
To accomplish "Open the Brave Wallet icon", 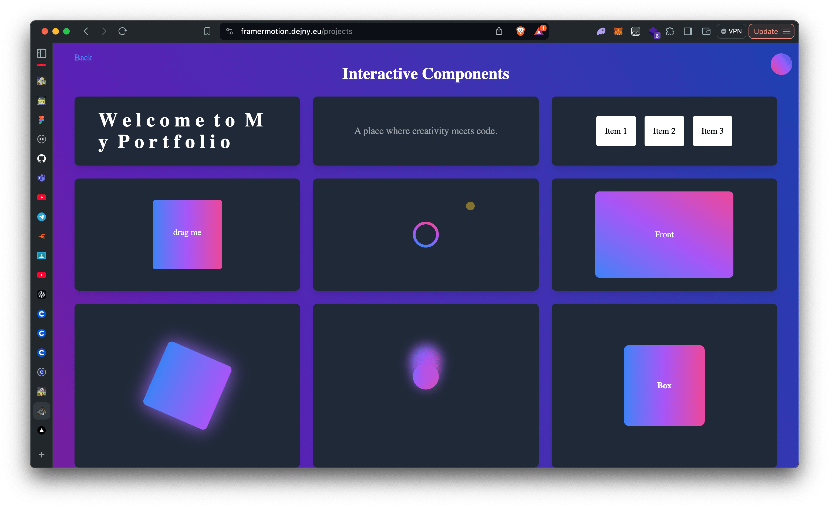I will click(706, 31).
